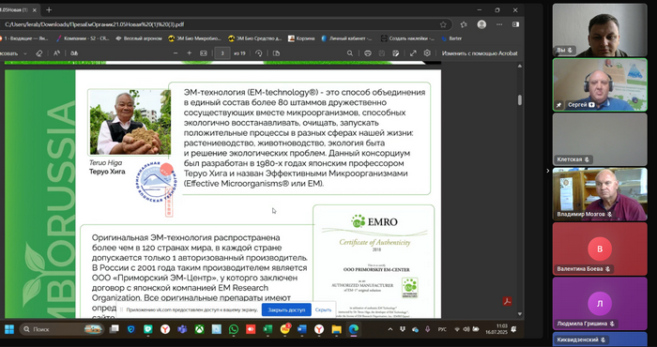Select the PDF eraser tool
The width and height of the screenshot is (657, 347).
coord(39,53)
